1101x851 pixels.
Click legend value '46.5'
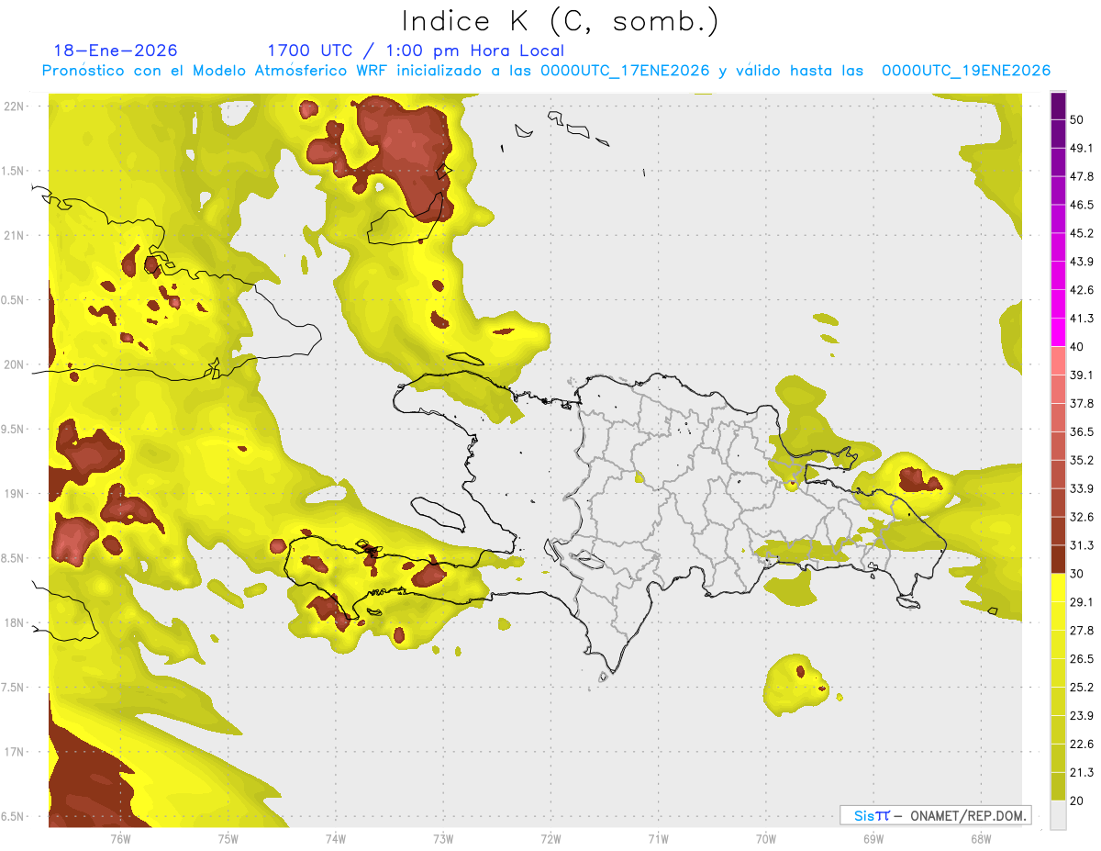pos(1082,205)
